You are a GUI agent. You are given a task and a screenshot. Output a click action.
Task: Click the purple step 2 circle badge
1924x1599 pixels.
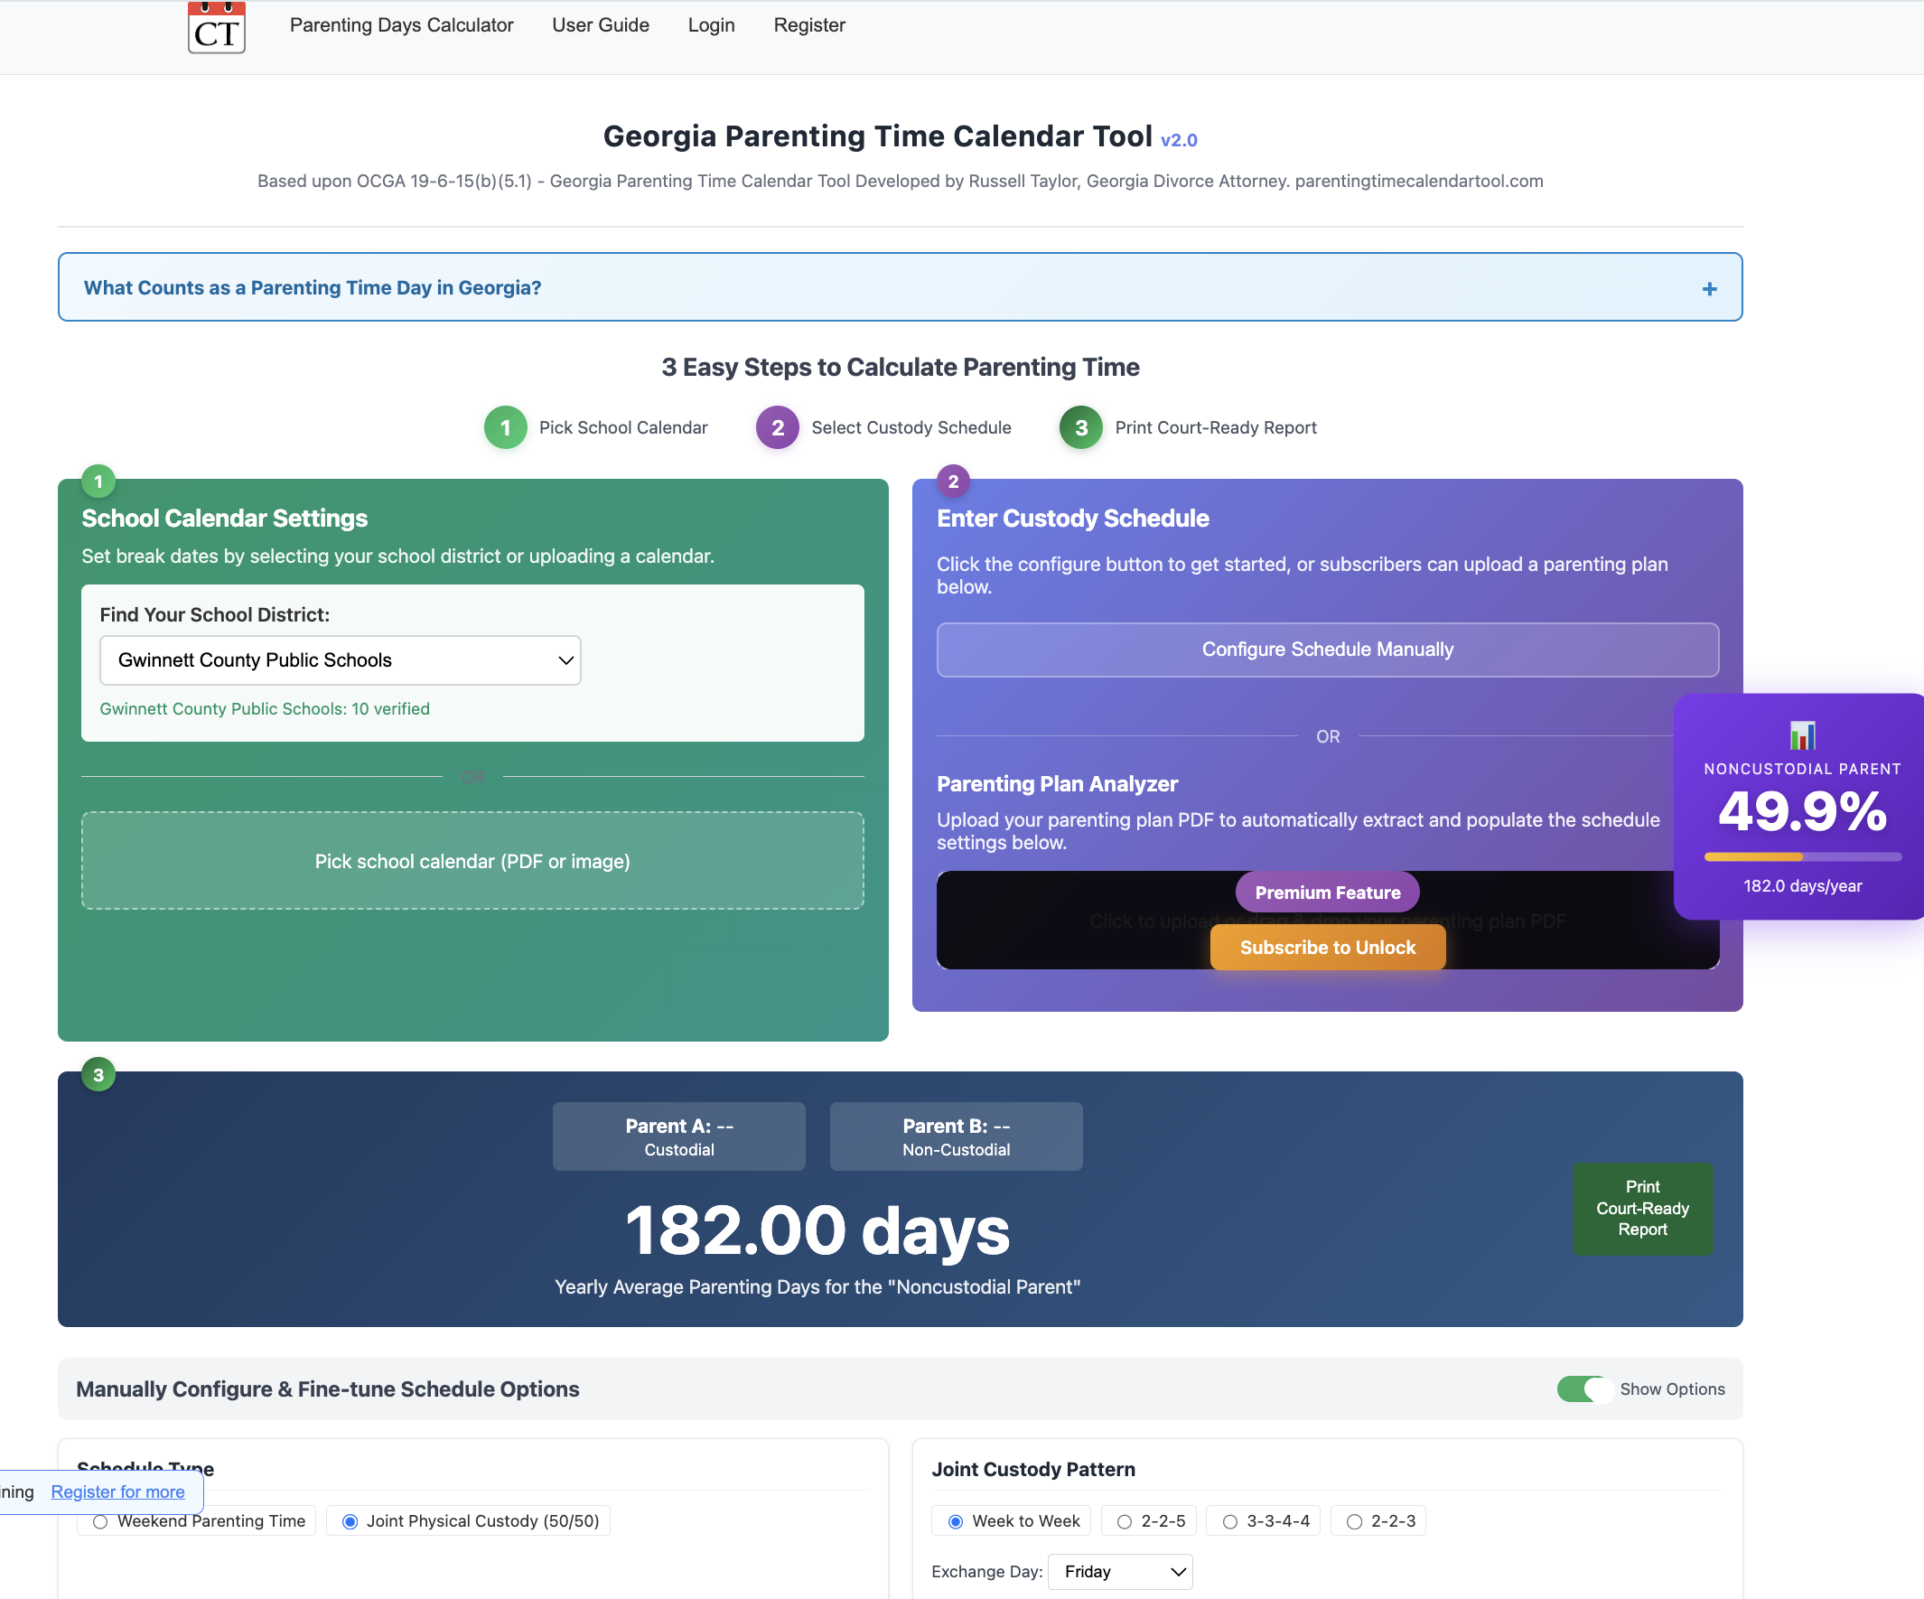(777, 427)
